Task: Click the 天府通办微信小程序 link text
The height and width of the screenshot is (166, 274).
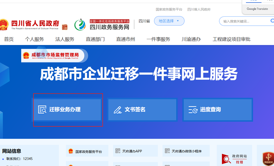Action: pos(187,151)
